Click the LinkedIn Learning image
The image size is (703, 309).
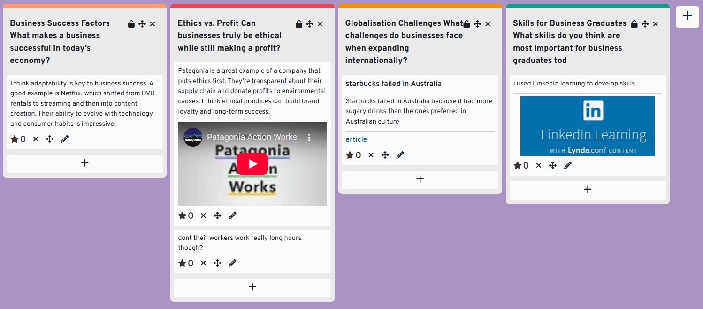point(587,125)
